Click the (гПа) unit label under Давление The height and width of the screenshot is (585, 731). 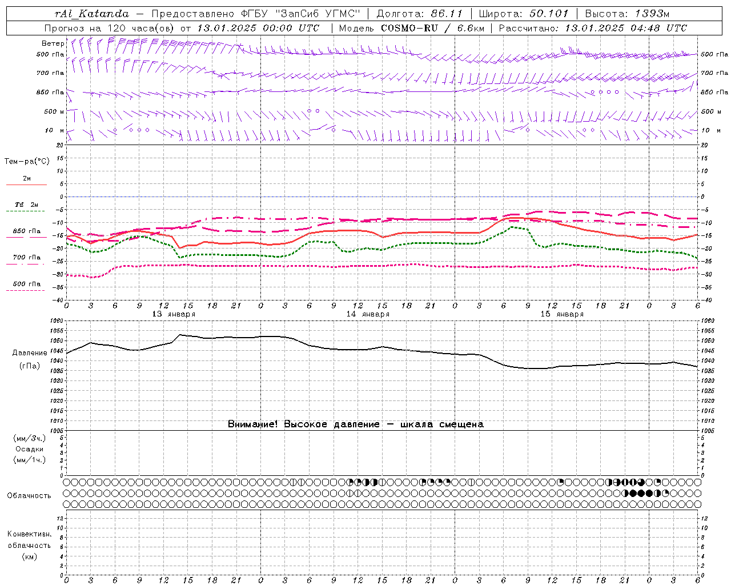pos(30,366)
